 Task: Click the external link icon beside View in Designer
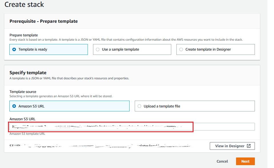(249, 146)
